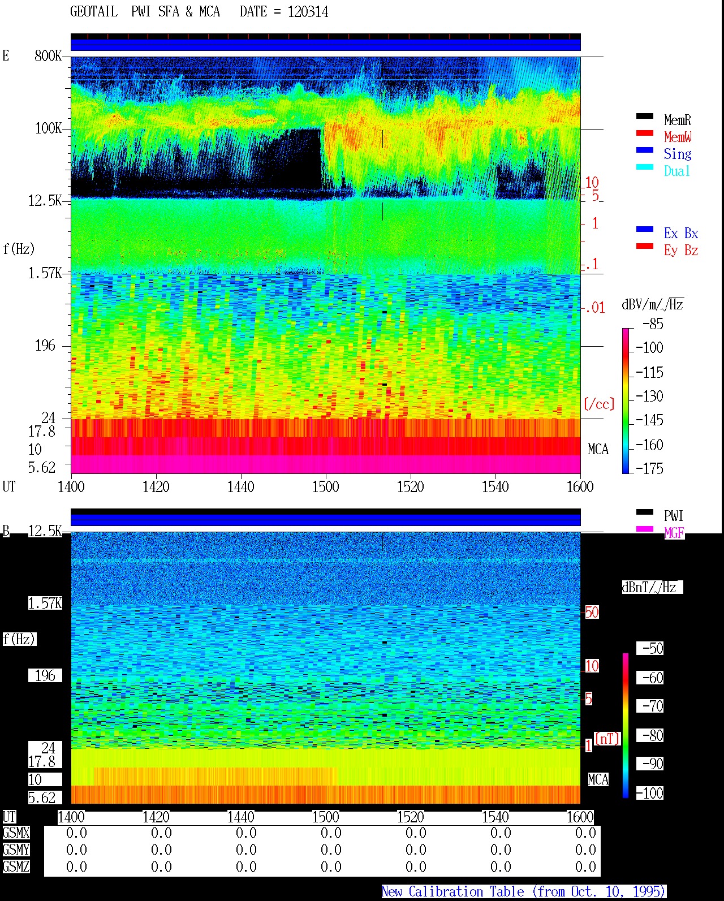Click the MGF legend label
724x901 pixels.
pos(674,533)
